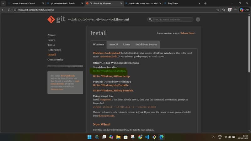This screenshot has height=141, width=251.
Task: Open the Copilot Chat button
Action: coord(244,10)
